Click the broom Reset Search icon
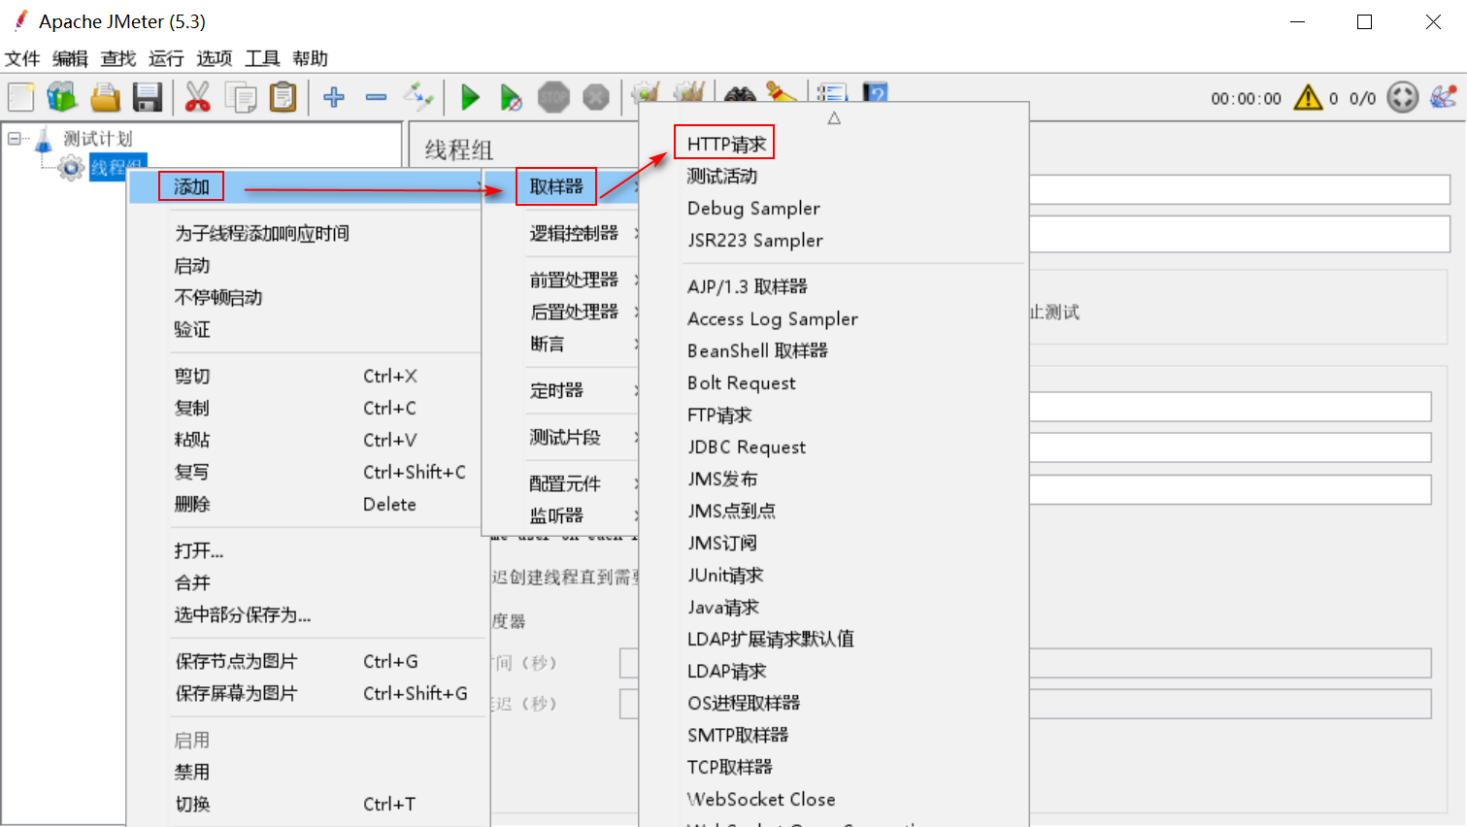The height and width of the screenshot is (827, 1467). [781, 92]
